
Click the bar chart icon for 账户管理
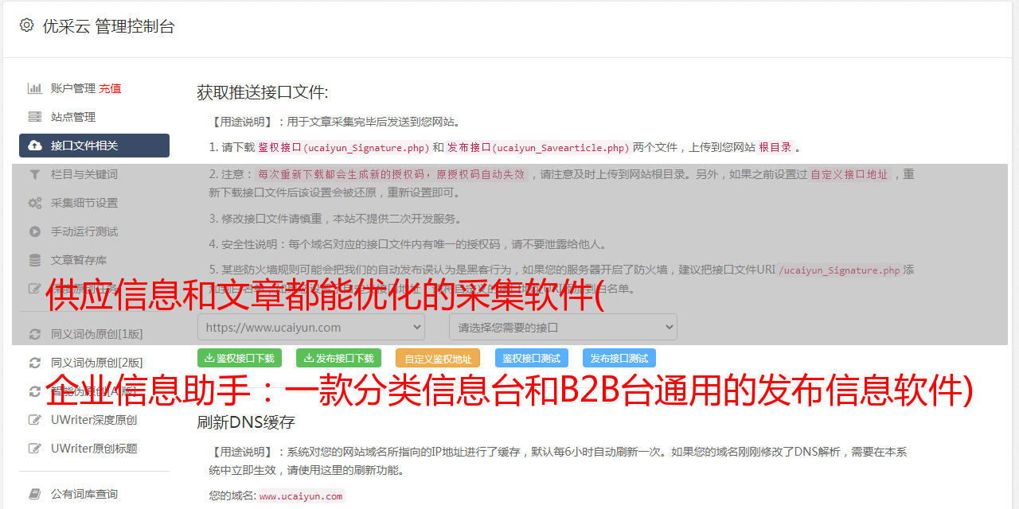[x=35, y=88]
